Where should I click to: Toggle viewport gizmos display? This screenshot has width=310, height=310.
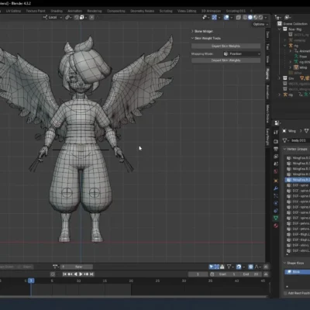point(214,17)
